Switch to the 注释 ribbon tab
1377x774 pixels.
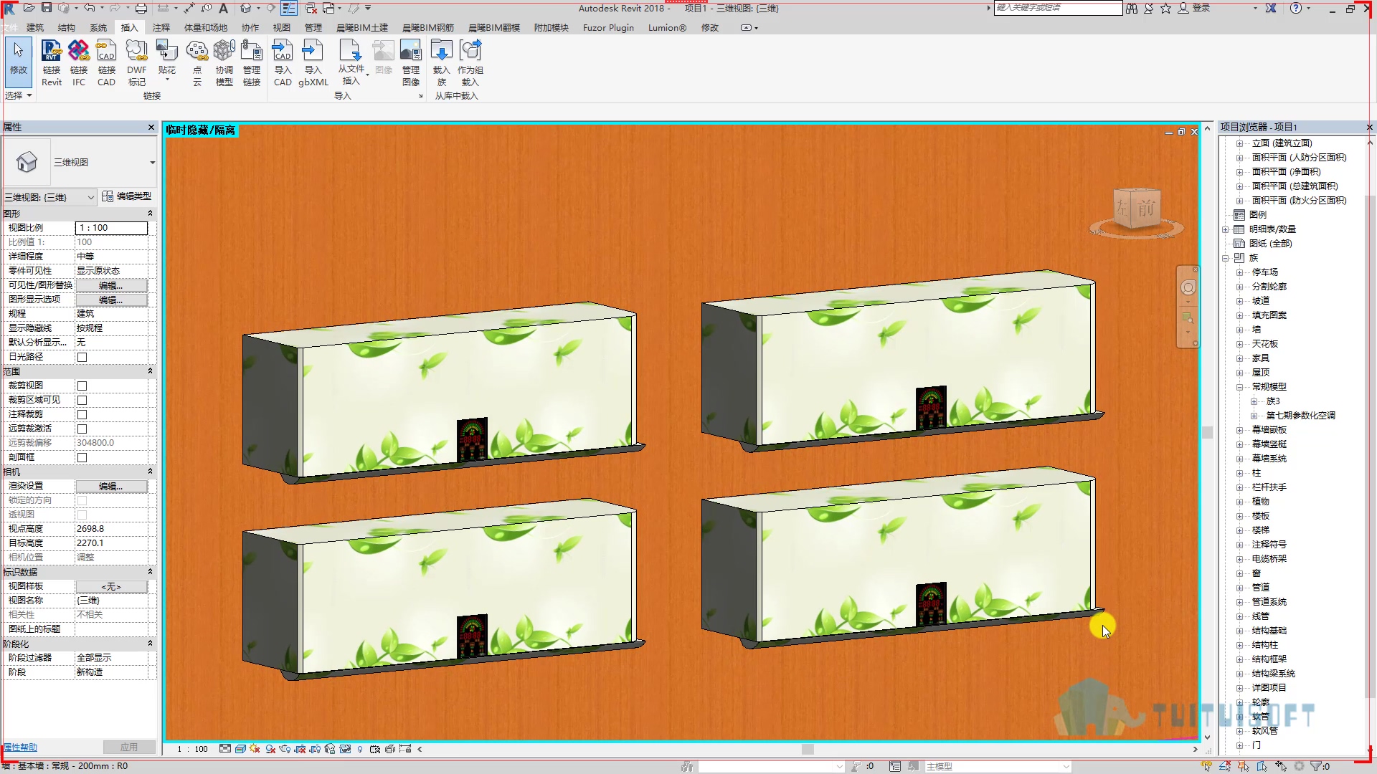pos(161,28)
